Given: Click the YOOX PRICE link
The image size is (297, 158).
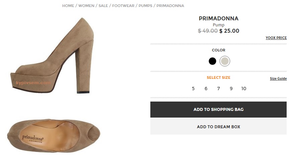Looking at the screenshot, I should click(276, 38).
